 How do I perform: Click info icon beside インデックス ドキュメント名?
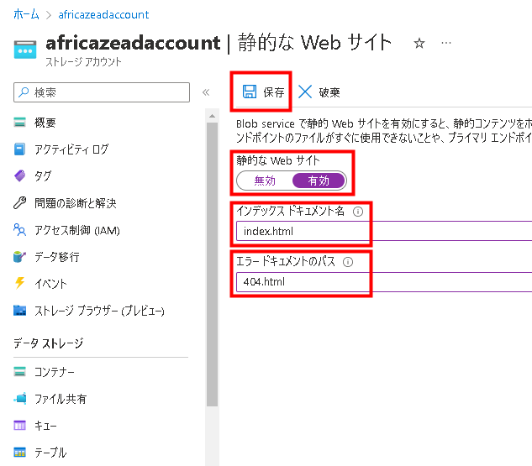pos(358,212)
